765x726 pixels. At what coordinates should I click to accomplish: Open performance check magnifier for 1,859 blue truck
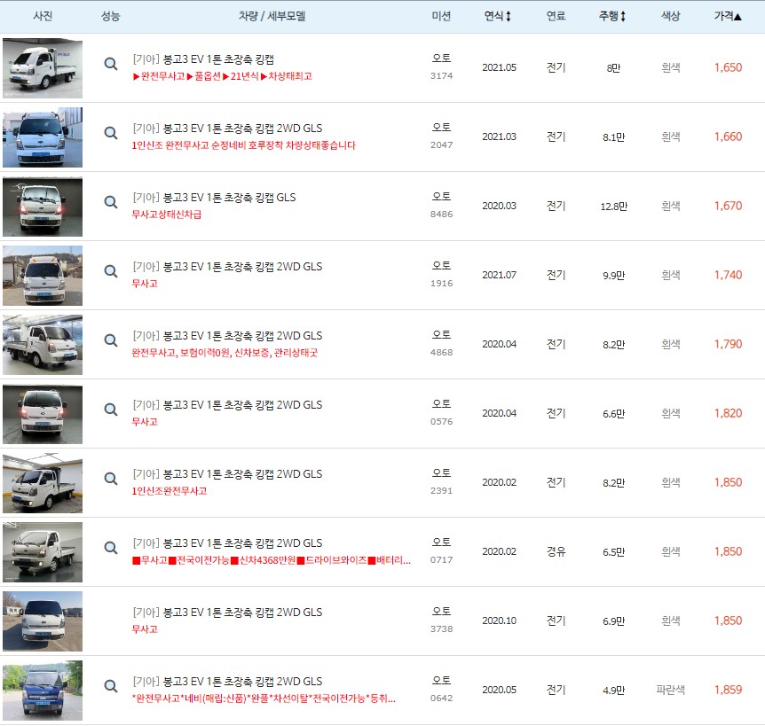(x=111, y=686)
